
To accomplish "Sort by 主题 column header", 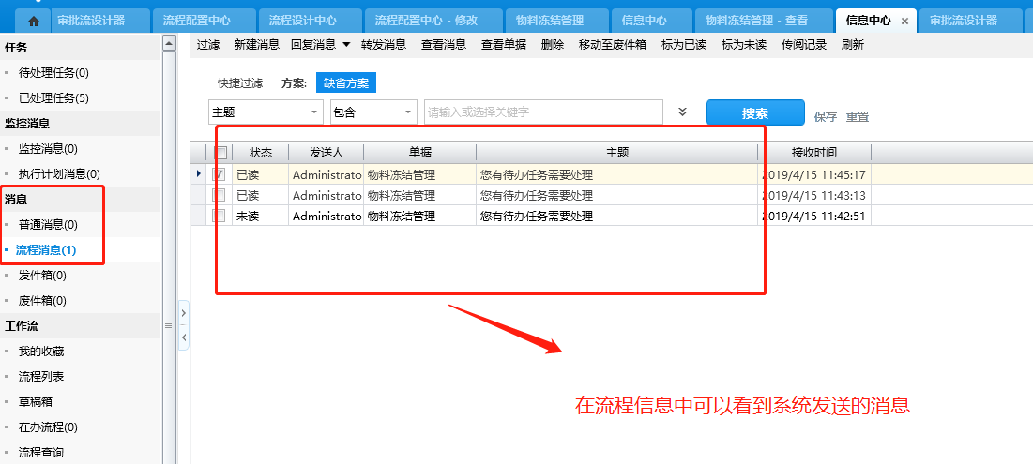I will [616, 153].
